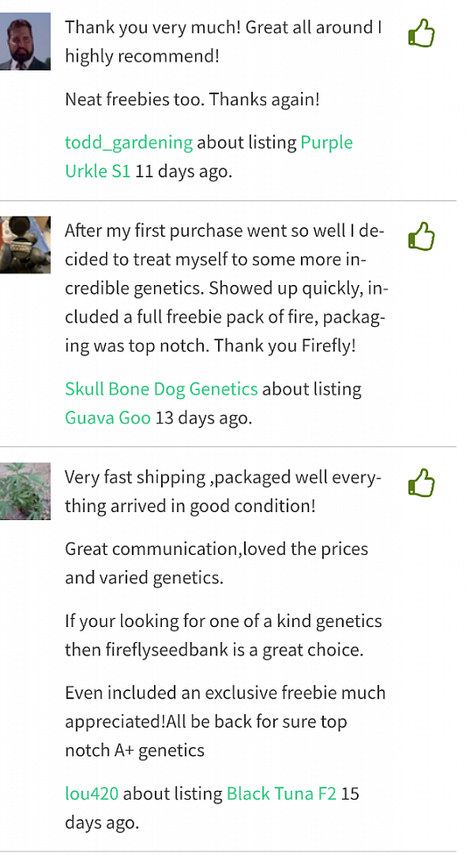
Task: Open the Purple Urkle S1 listing
Action: click(209, 157)
